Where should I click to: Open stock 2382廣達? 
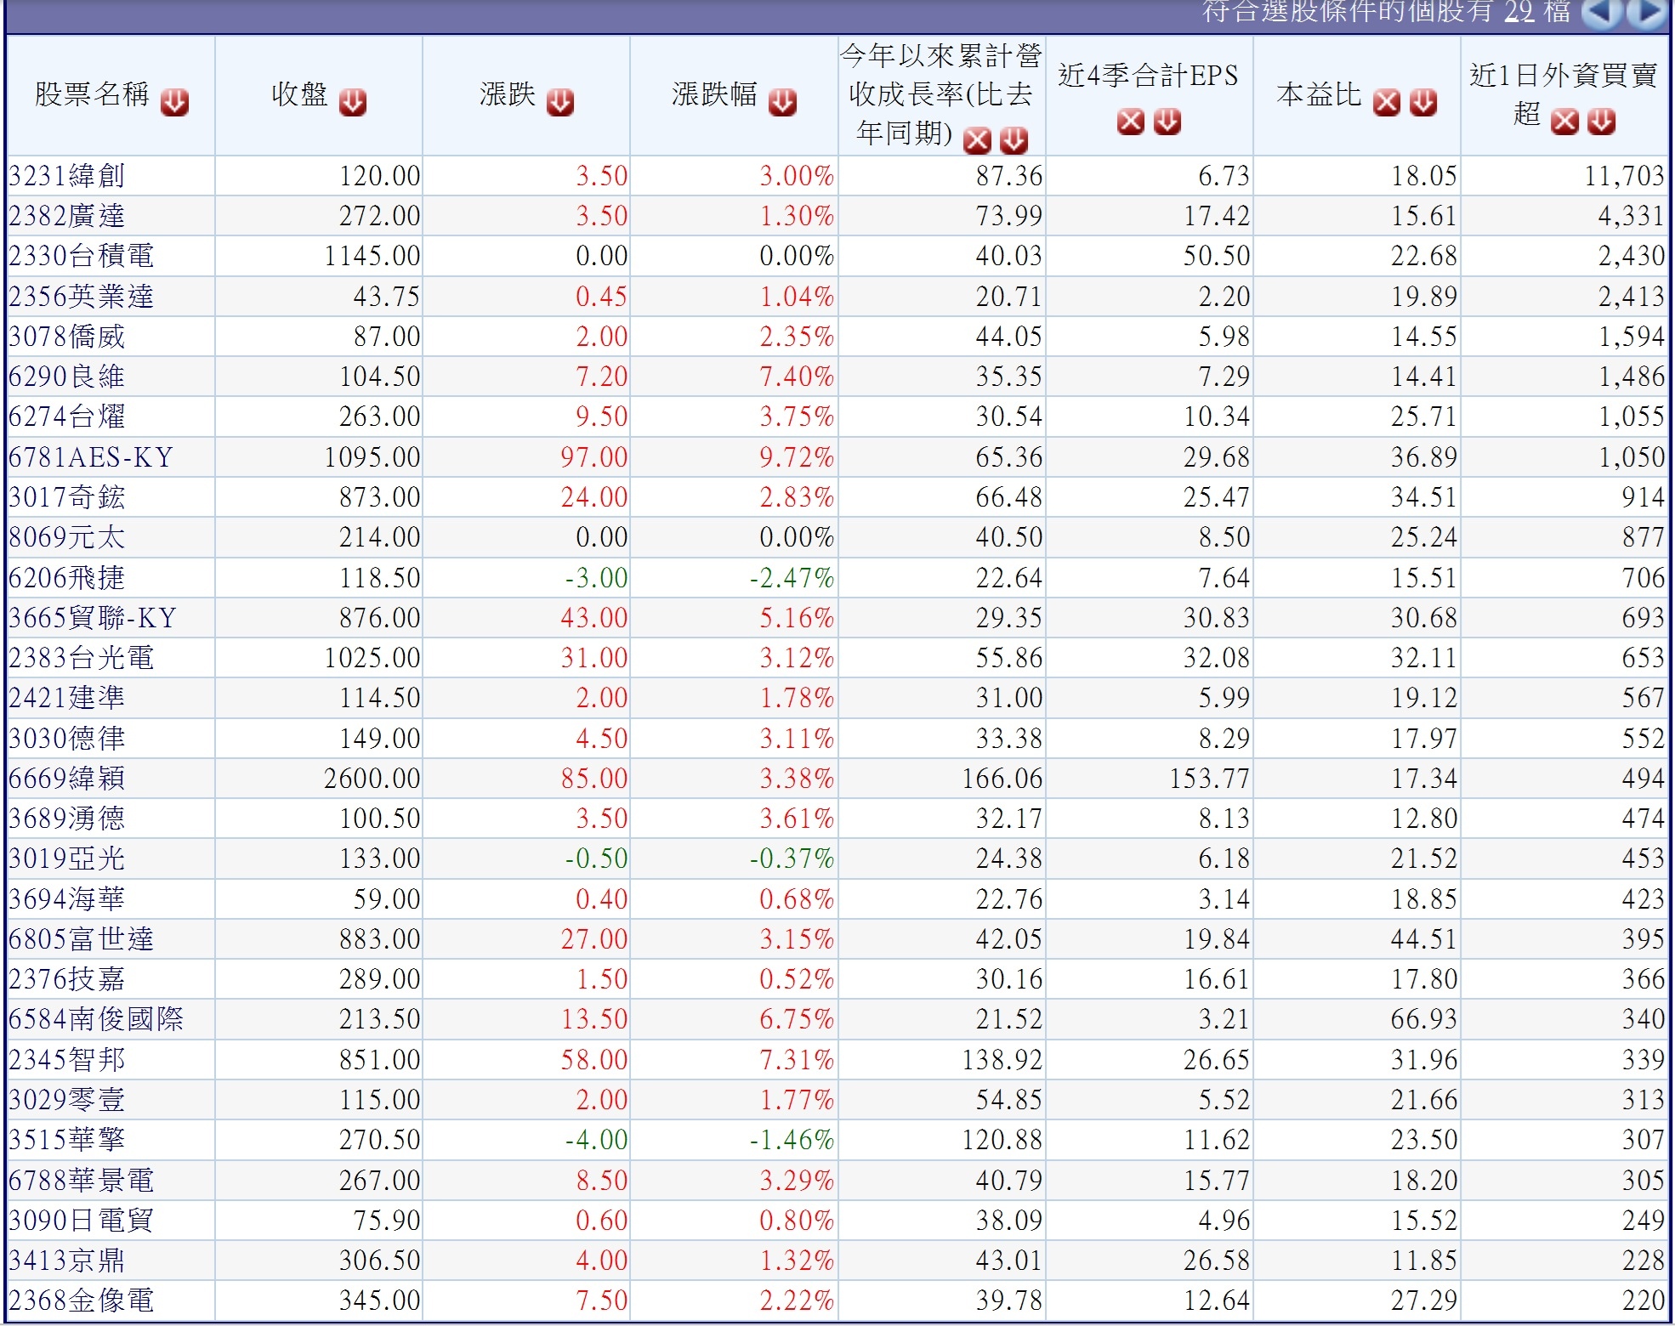[x=66, y=216]
